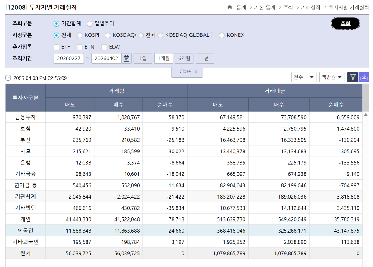Select the 기타금융 row label
The image size is (373, 267).
coord(25,174)
